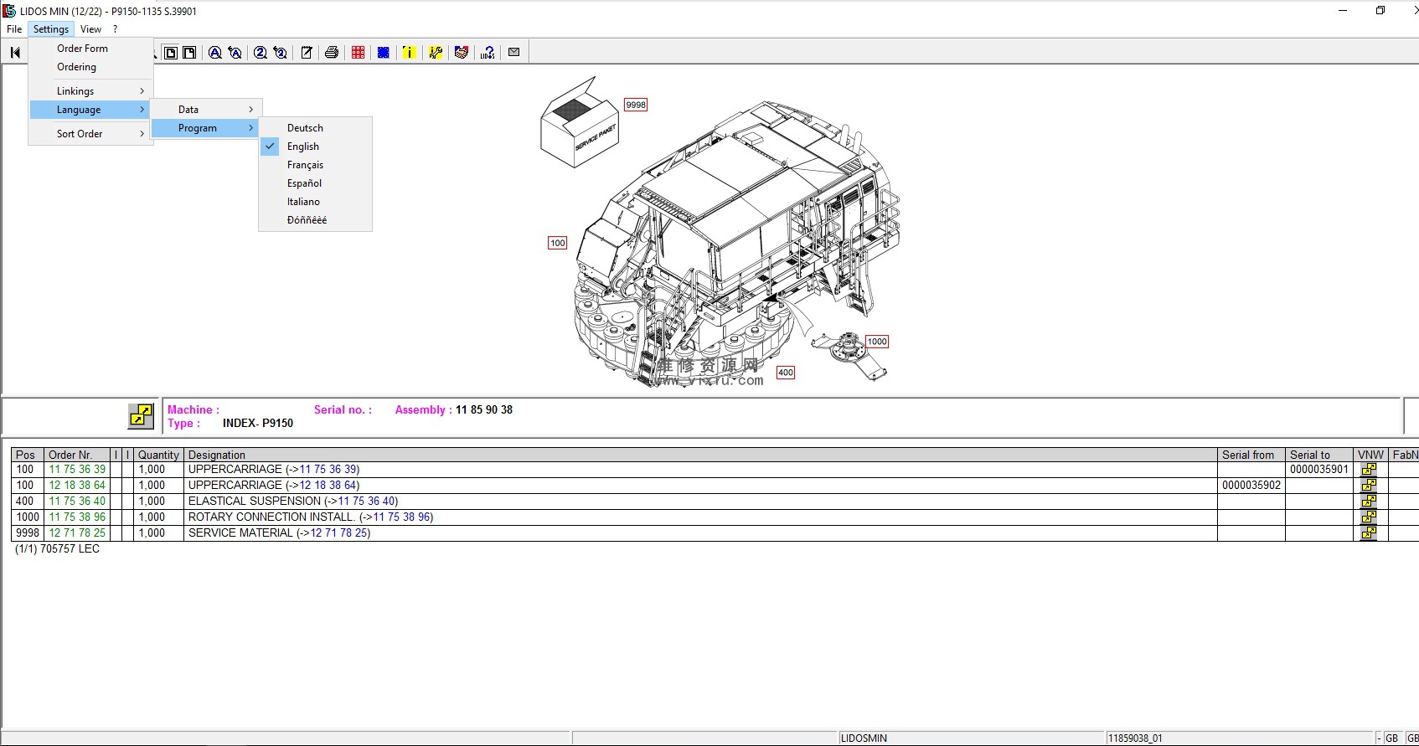
Task: Click the red grid toolbar icon
Action: [359, 53]
